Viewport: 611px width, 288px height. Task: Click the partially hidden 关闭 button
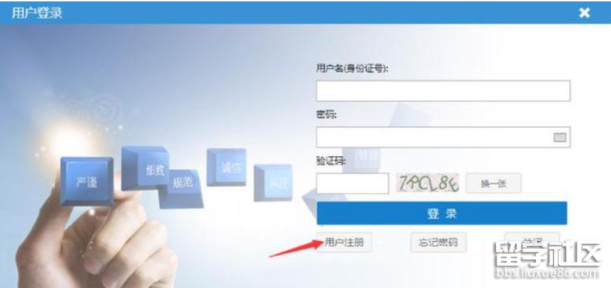point(532,238)
